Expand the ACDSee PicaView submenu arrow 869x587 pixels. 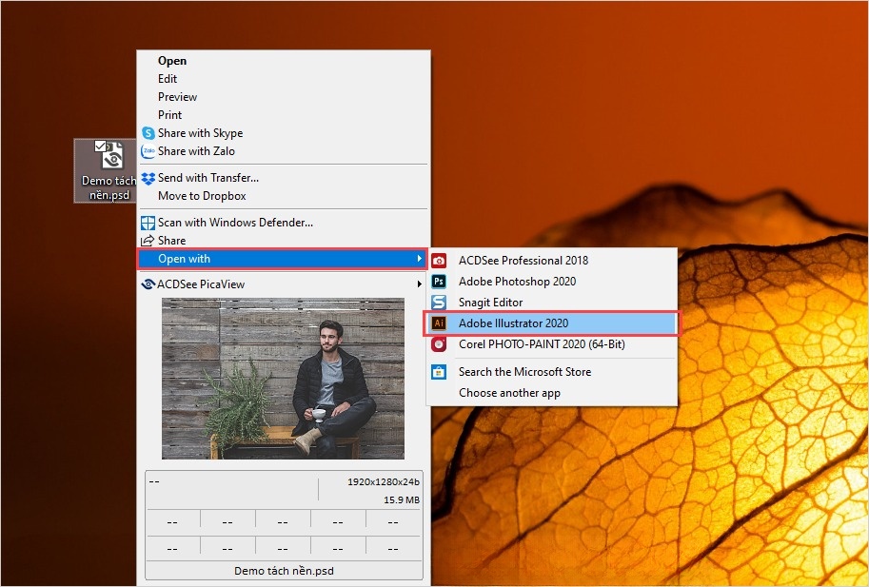pyautogui.click(x=420, y=284)
